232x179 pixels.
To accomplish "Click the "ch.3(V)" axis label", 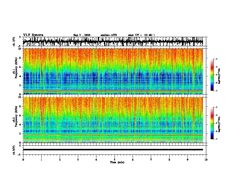I will coord(14,150).
